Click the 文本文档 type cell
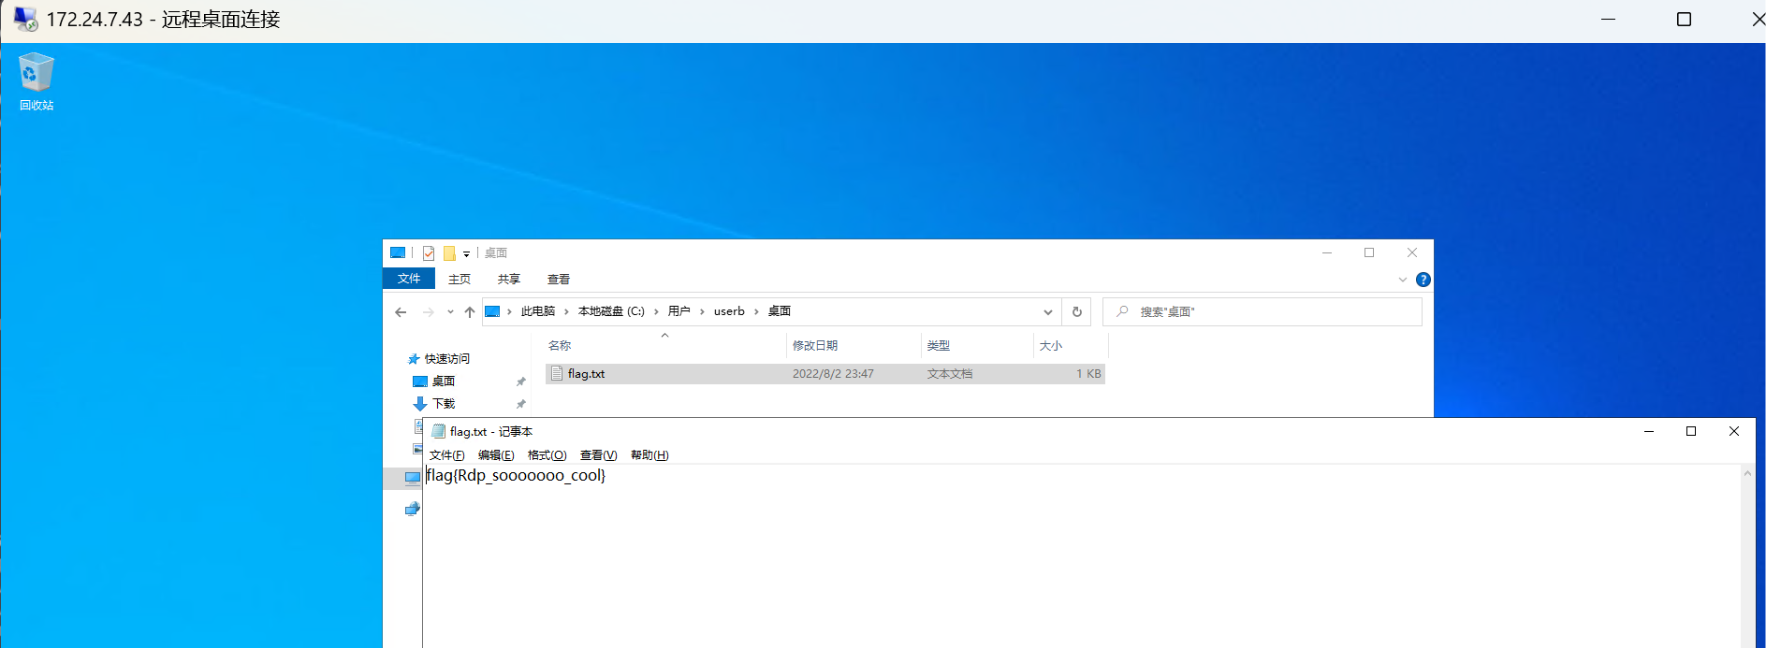Image resolution: width=1766 pixels, height=648 pixels. 950,374
